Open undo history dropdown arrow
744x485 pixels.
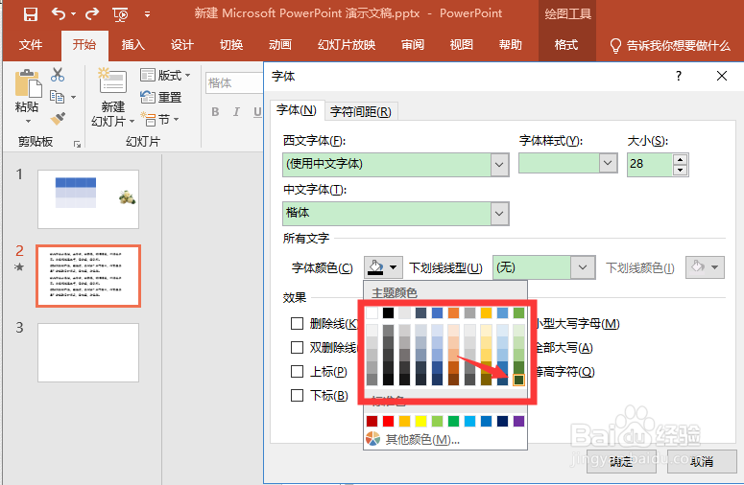coord(73,14)
